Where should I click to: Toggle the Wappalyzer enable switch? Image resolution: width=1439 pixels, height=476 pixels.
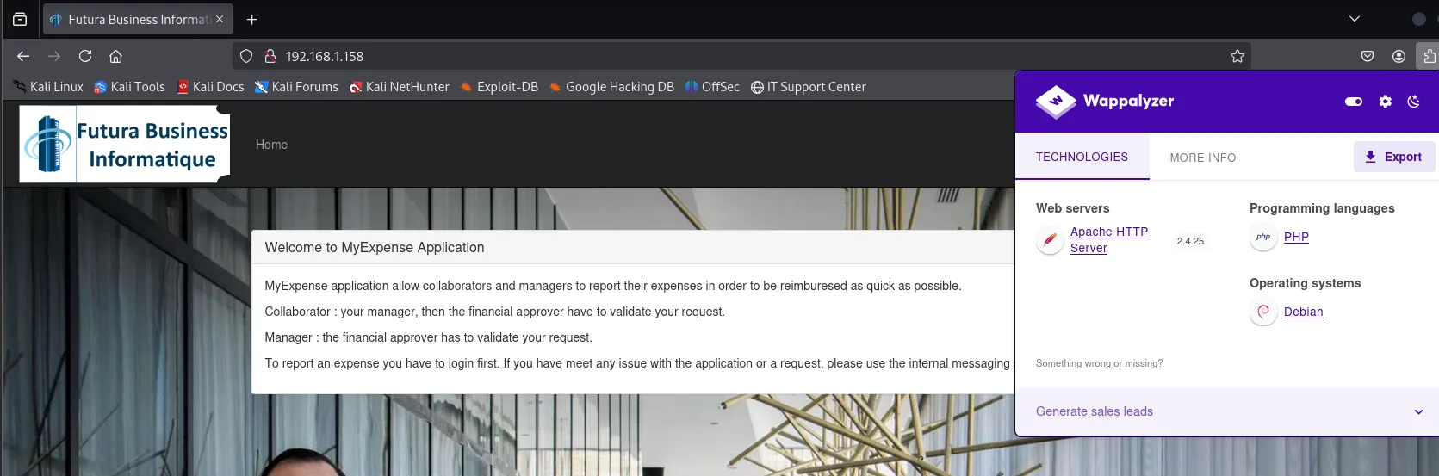click(x=1354, y=102)
